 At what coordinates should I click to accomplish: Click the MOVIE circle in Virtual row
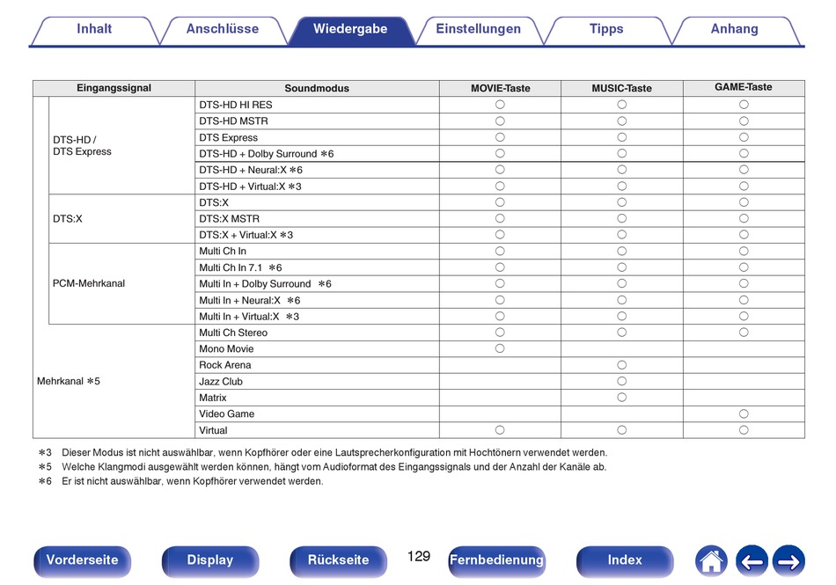(x=500, y=430)
